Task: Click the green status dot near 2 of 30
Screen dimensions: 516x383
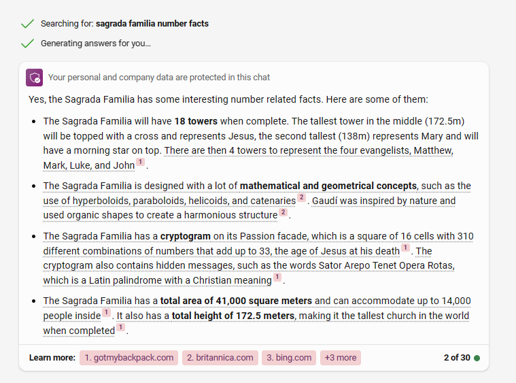Action: click(477, 358)
